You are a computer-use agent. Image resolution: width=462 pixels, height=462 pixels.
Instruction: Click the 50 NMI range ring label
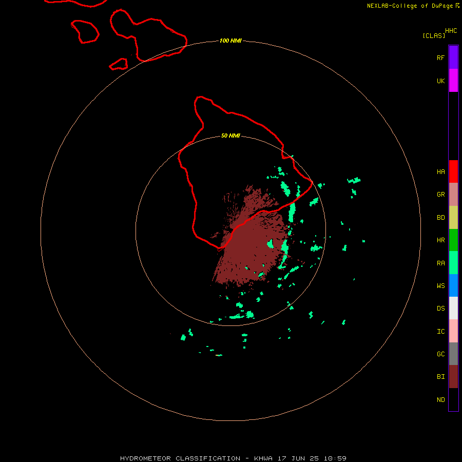tap(230, 136)
